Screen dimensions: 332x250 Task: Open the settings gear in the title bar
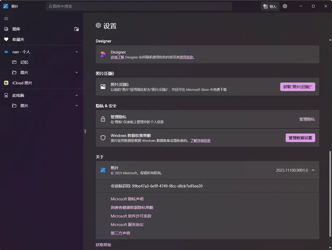pyautogui.click(x=285, y=6)
